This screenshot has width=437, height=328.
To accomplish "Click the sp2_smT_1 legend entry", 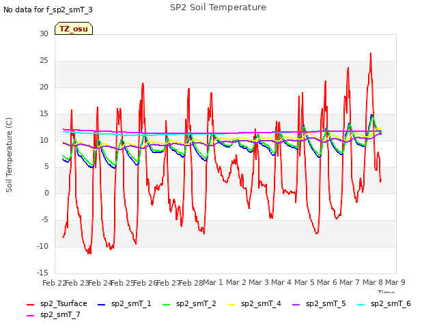I will coord(124,303).
